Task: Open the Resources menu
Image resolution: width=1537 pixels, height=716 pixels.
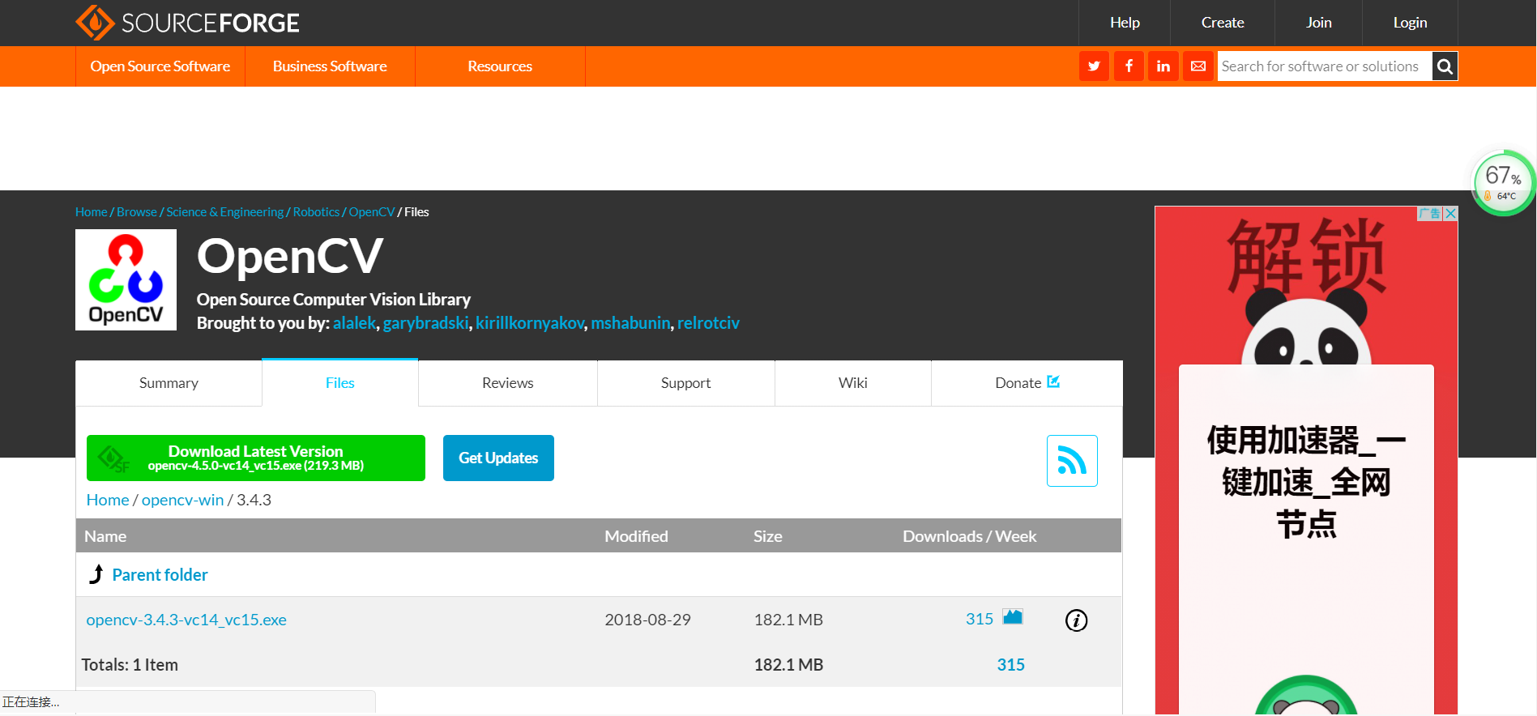Action: click(x=500, y=66)
